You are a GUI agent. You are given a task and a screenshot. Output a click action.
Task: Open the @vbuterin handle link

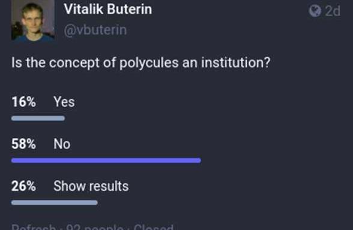(x=95, y=30)
